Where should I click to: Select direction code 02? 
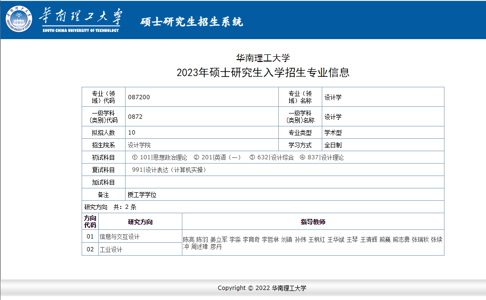pos(90,249)
